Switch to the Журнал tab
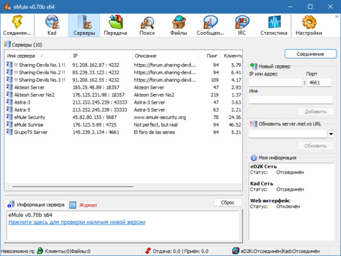Image resolution: width=341 pixels, height=256 pixels. (83, 205)
